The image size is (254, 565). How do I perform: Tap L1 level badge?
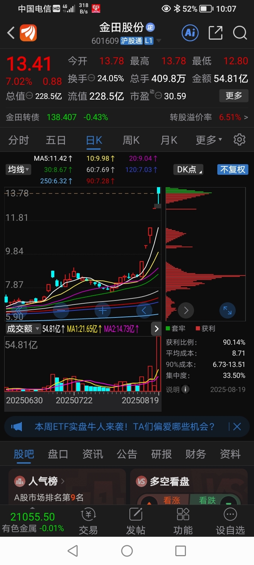(x=149, y=41)
